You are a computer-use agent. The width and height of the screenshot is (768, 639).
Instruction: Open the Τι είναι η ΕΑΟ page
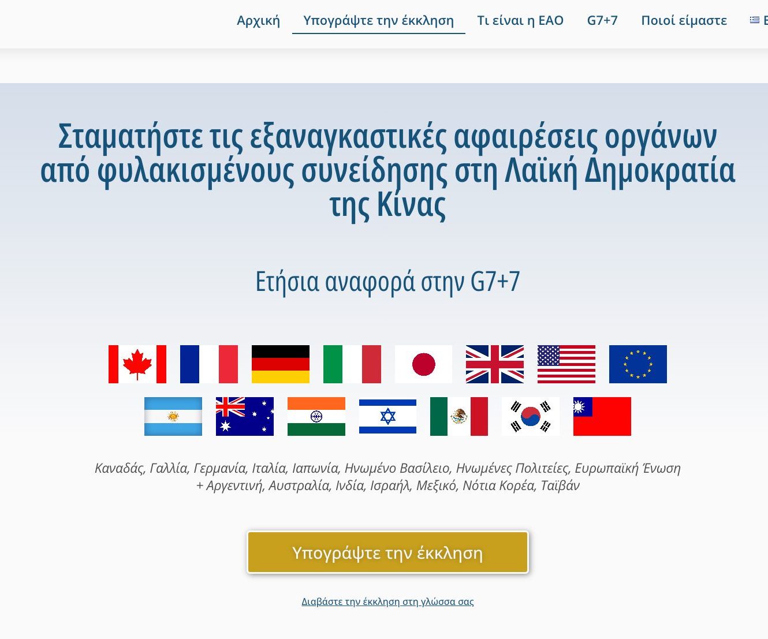click(520, 20)
